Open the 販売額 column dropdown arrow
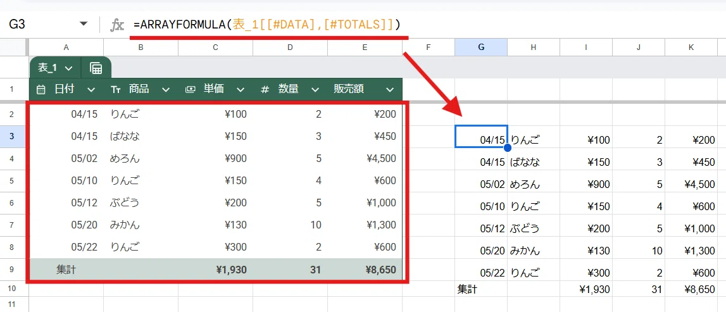726x312 pixels. (390, 90)
